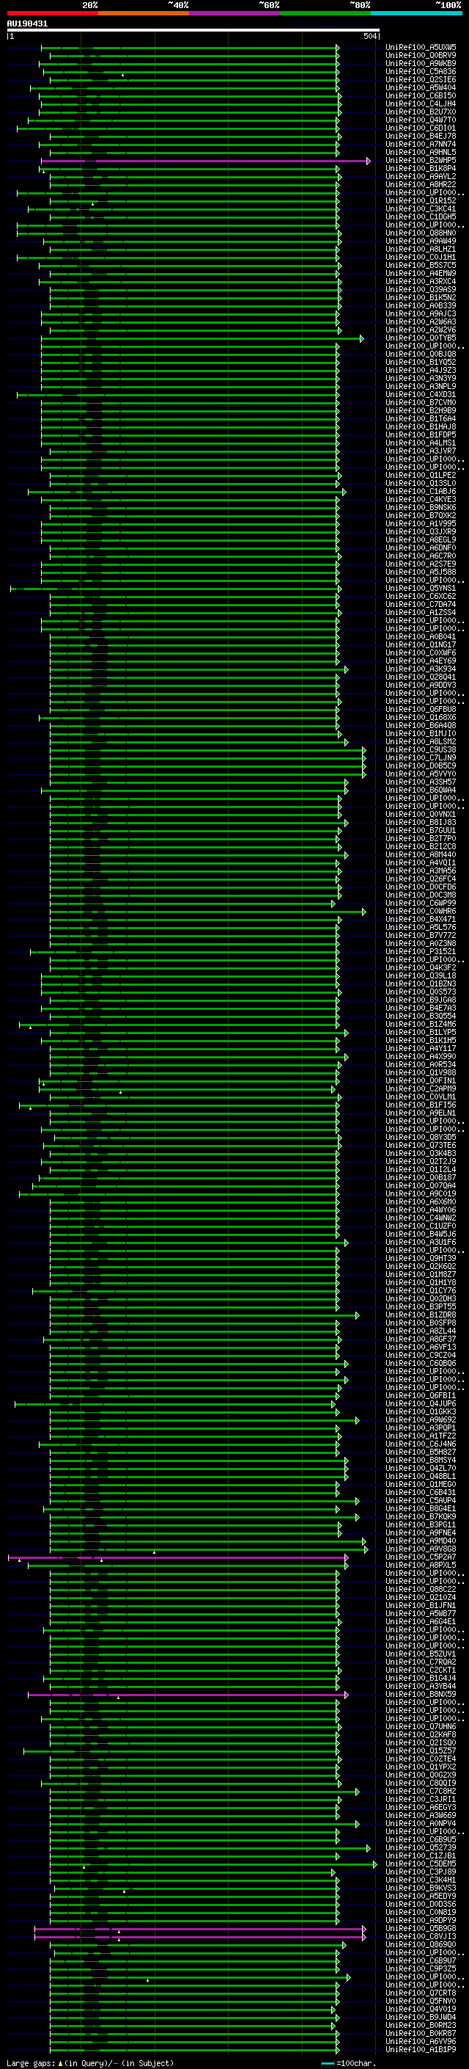The width and height of the screenshot is (469, 2069).
Task: Open hit UniRef100_C6BI50
Action: point(421,96)
